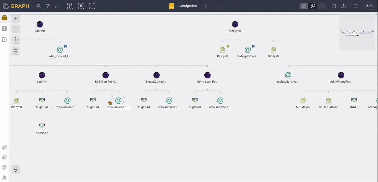Screen dimensions: 378x182
Task: Toggle the green bookmark on Diddyall
Action: [x=228, y=46]
